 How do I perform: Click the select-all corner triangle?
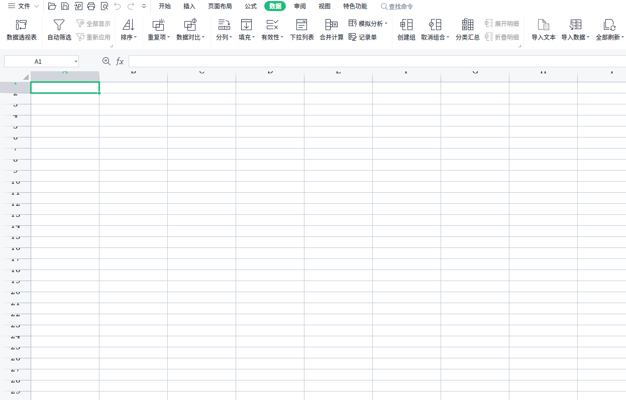click(x=26, y=77)
